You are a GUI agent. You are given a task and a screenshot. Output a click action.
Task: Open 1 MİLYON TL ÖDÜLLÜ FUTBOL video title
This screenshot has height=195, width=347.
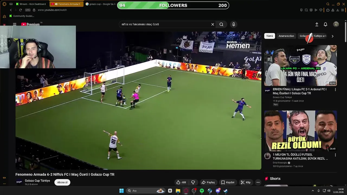pos(300,157)
